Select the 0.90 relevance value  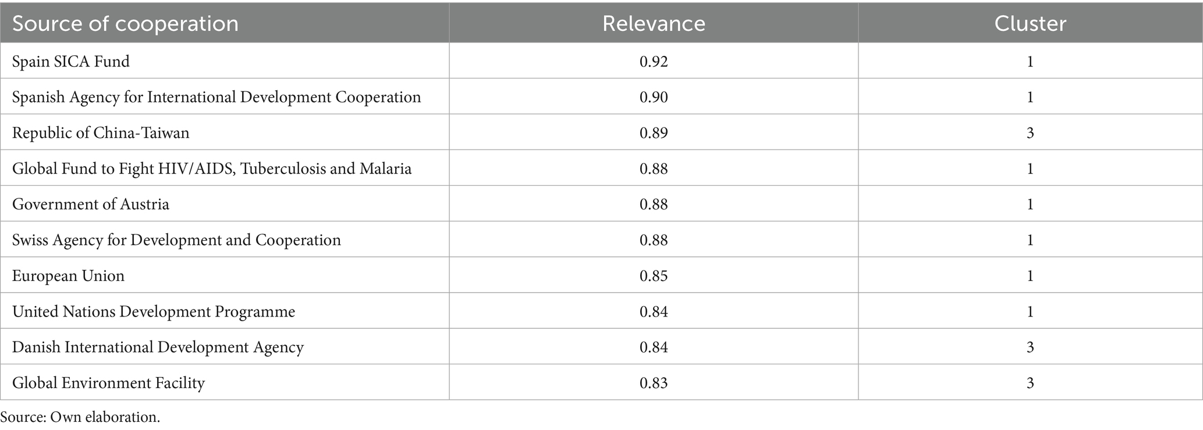coord(653,97)
